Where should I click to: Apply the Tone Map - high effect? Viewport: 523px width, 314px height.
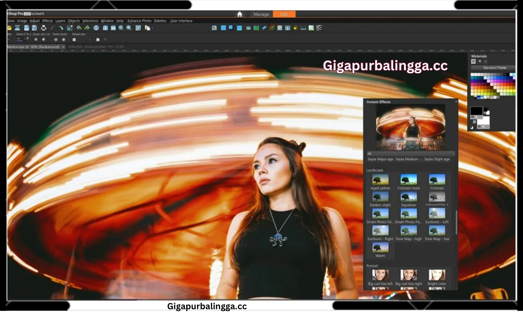409,232
